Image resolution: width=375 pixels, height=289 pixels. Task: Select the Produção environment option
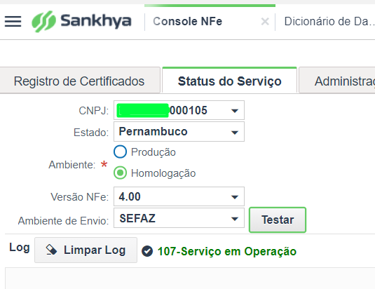point(120,152)
